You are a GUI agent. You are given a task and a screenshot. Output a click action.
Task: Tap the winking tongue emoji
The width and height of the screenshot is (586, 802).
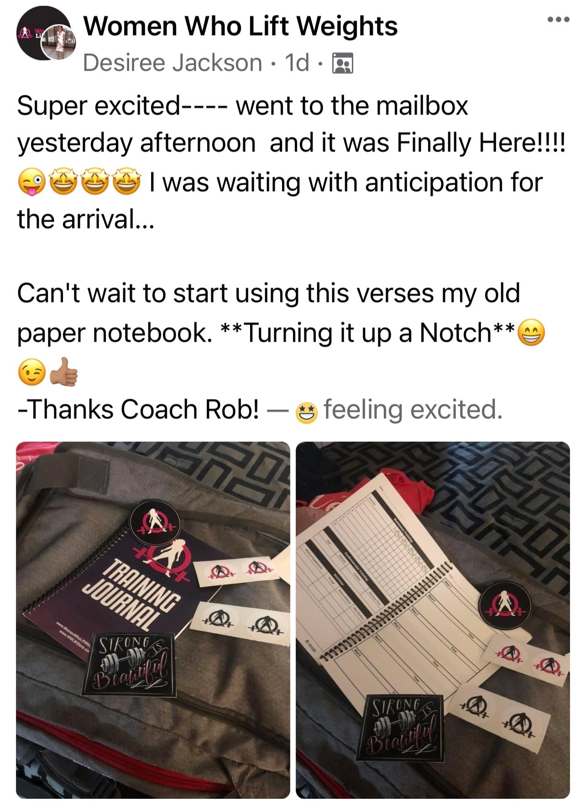click(31, 183)
